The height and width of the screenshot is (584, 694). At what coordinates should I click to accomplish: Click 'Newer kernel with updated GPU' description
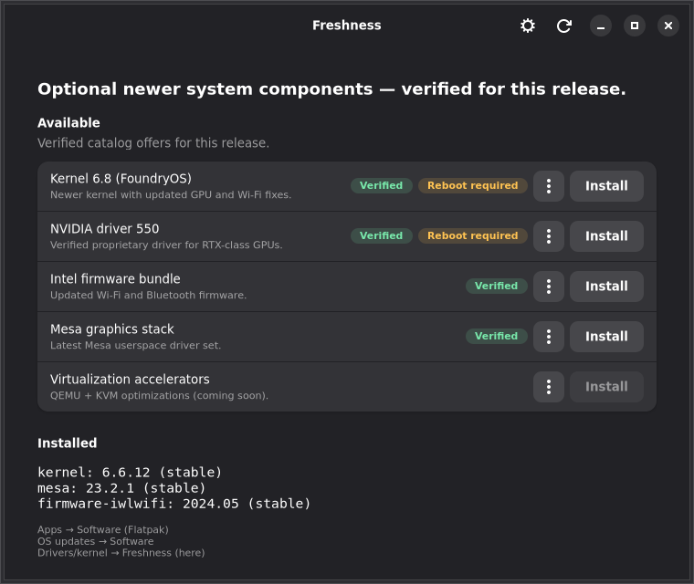click(x=171, y=195)
